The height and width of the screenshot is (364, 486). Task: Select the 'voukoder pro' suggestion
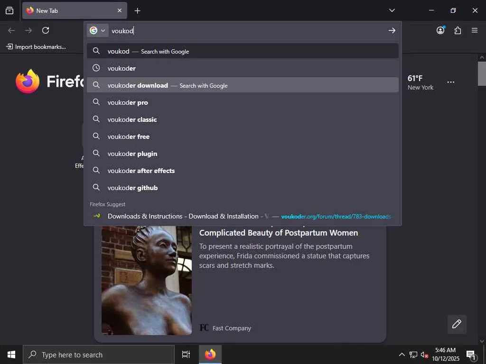[243, 102]
